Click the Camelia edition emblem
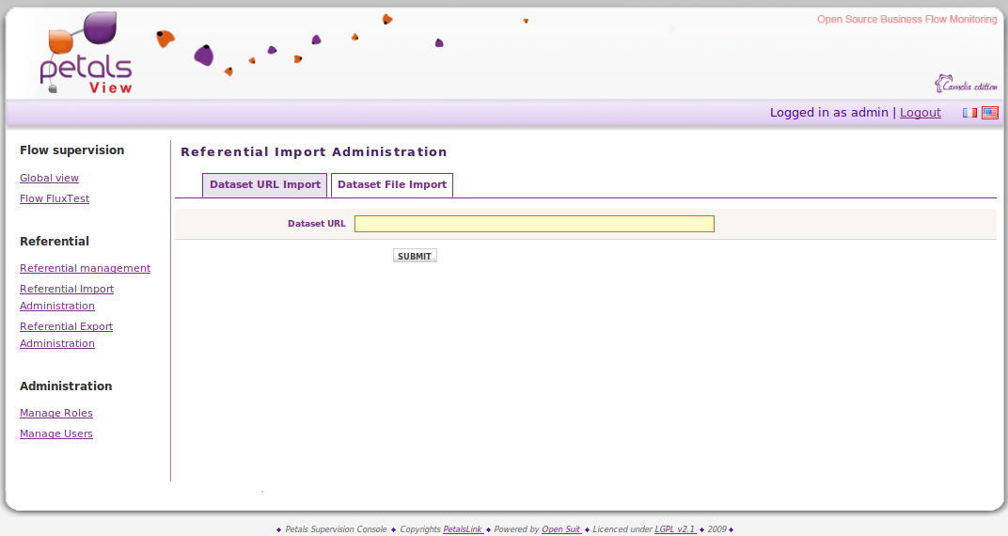The height and width of the screenshot is (536, 1008). [x=966, y=85]
